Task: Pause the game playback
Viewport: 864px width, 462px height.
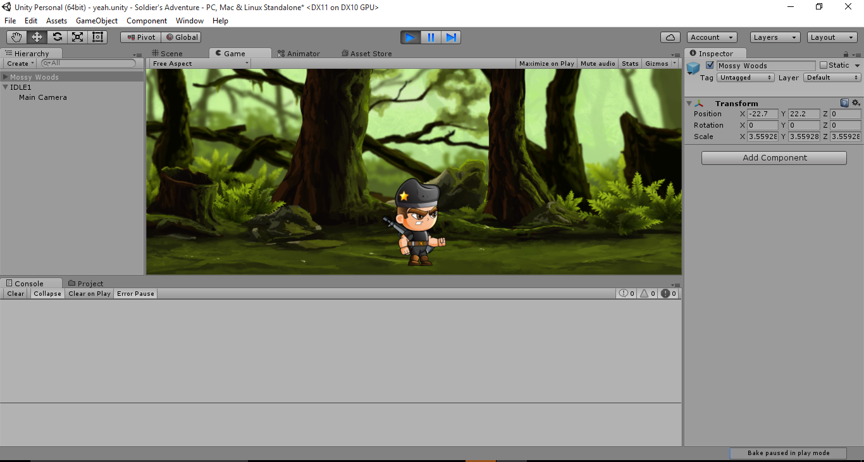Action: pos(431,37)
